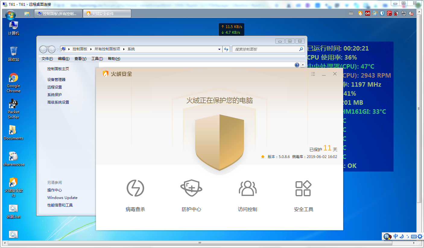This screenshot has width=424, height=248.
Task: Open 远程设置 link
Action: click(x=55, y=87)
